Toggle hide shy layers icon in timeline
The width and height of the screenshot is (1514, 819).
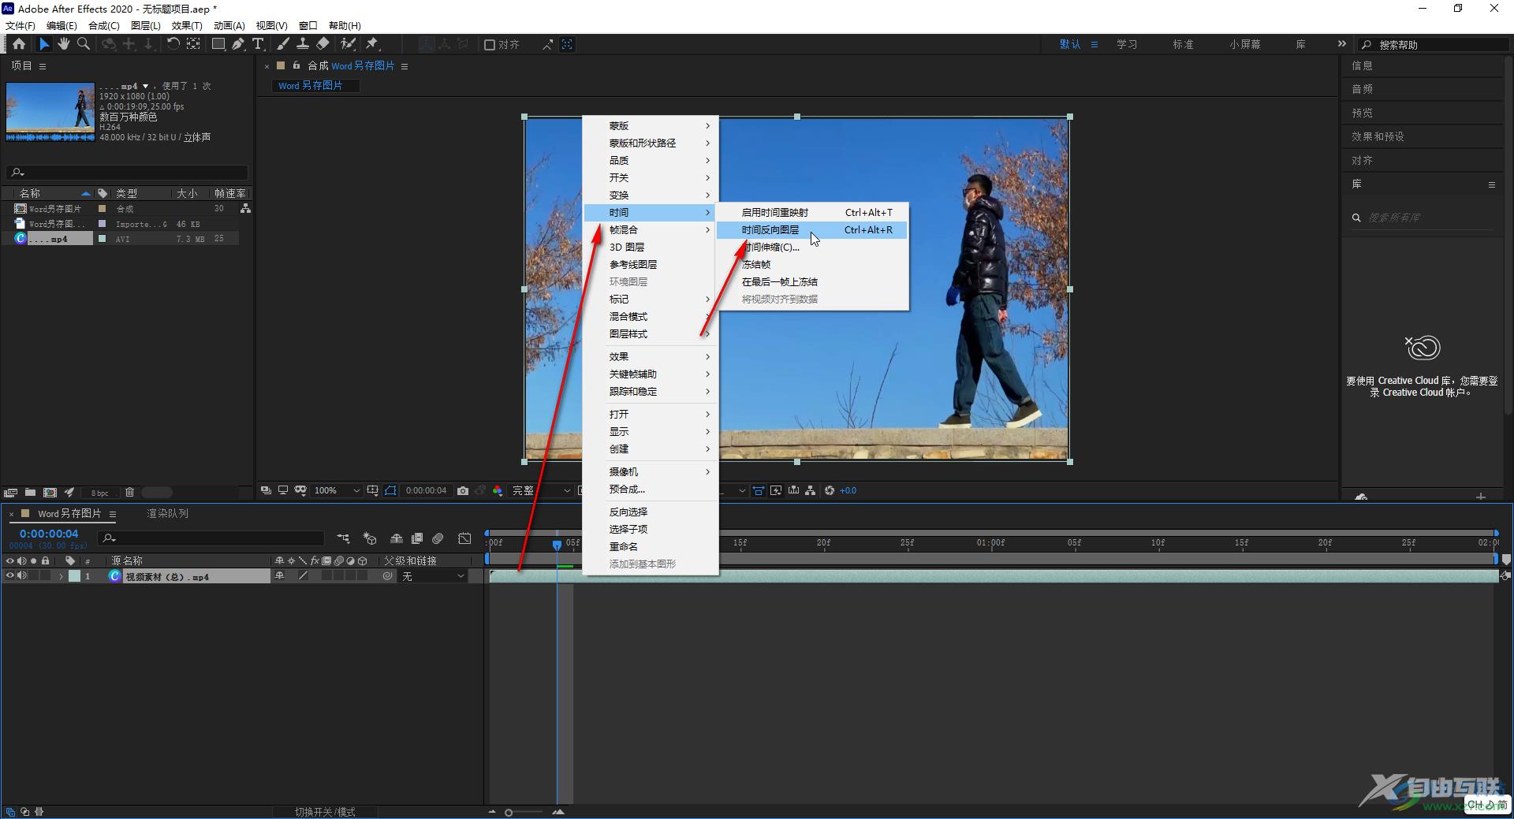[396, 538]
